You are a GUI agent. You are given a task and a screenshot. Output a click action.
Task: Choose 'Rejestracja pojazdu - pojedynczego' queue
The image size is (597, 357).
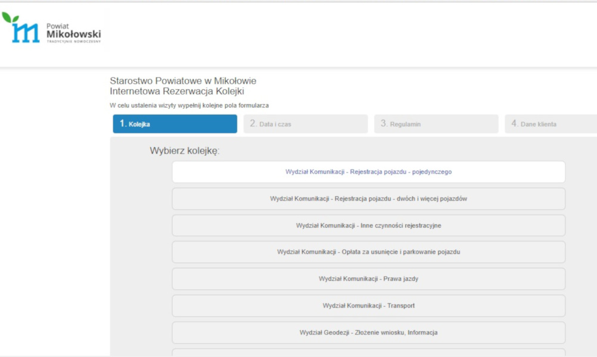pos(368,172)
